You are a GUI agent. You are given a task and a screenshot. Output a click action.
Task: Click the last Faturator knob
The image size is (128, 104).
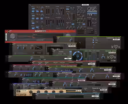point(61,92)
